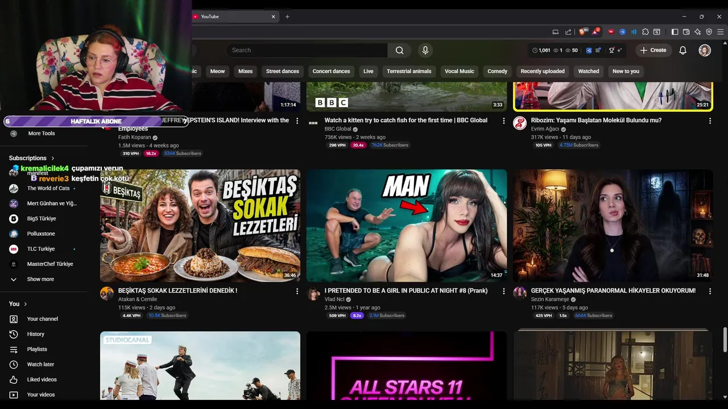Click the red fast-forward extension icon
Screen dimensions: 728x409
click(611, 32)
